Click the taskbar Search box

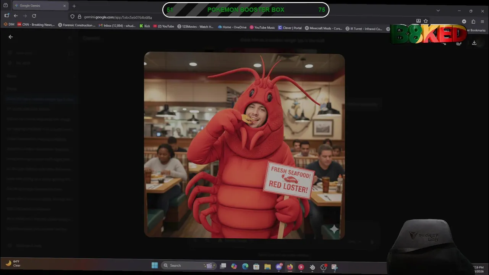pyautogui.click(x=189, y=265)
